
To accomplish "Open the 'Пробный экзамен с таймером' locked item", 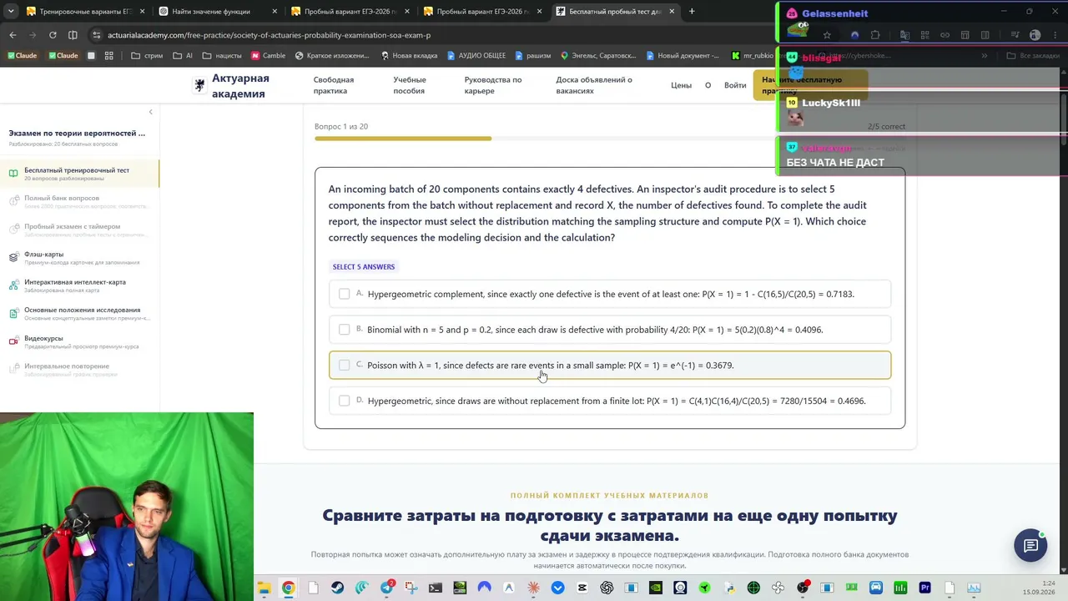I will tap(79, 230).
